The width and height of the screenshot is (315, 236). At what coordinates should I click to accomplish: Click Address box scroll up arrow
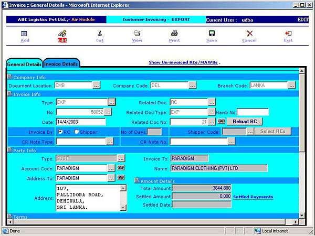(123, 188)
